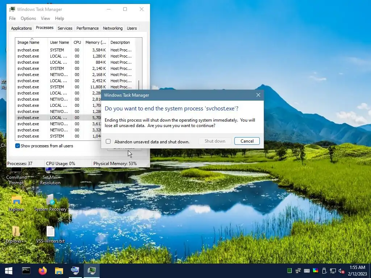Select svchost.exe row with 2,168 K memory

point(75,75)
